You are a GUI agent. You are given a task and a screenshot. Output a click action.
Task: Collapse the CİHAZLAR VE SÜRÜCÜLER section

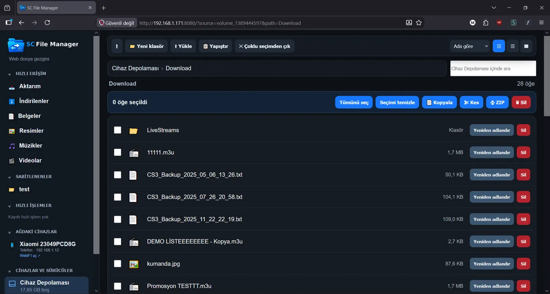pos(10,271)
